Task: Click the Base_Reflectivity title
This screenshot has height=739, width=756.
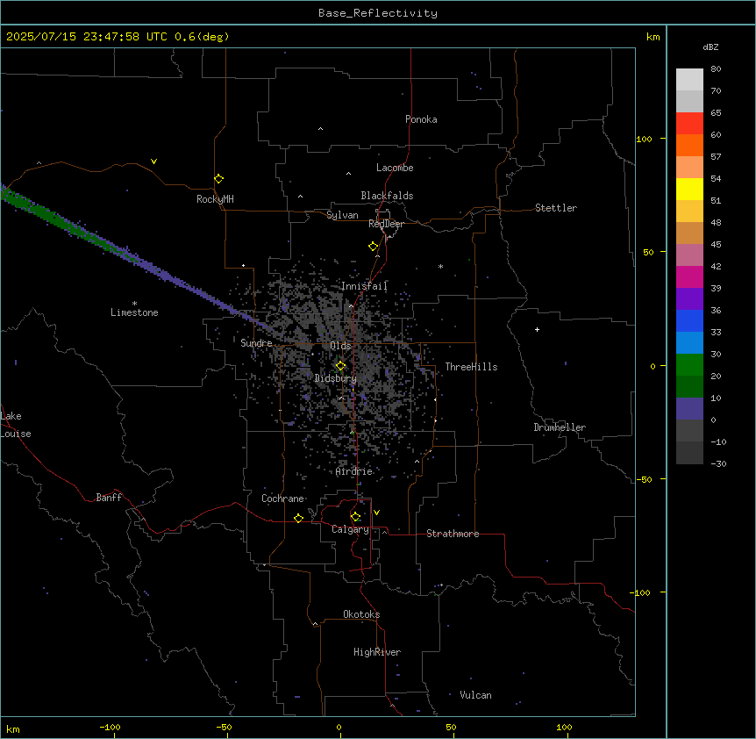Action: [378, 13]
